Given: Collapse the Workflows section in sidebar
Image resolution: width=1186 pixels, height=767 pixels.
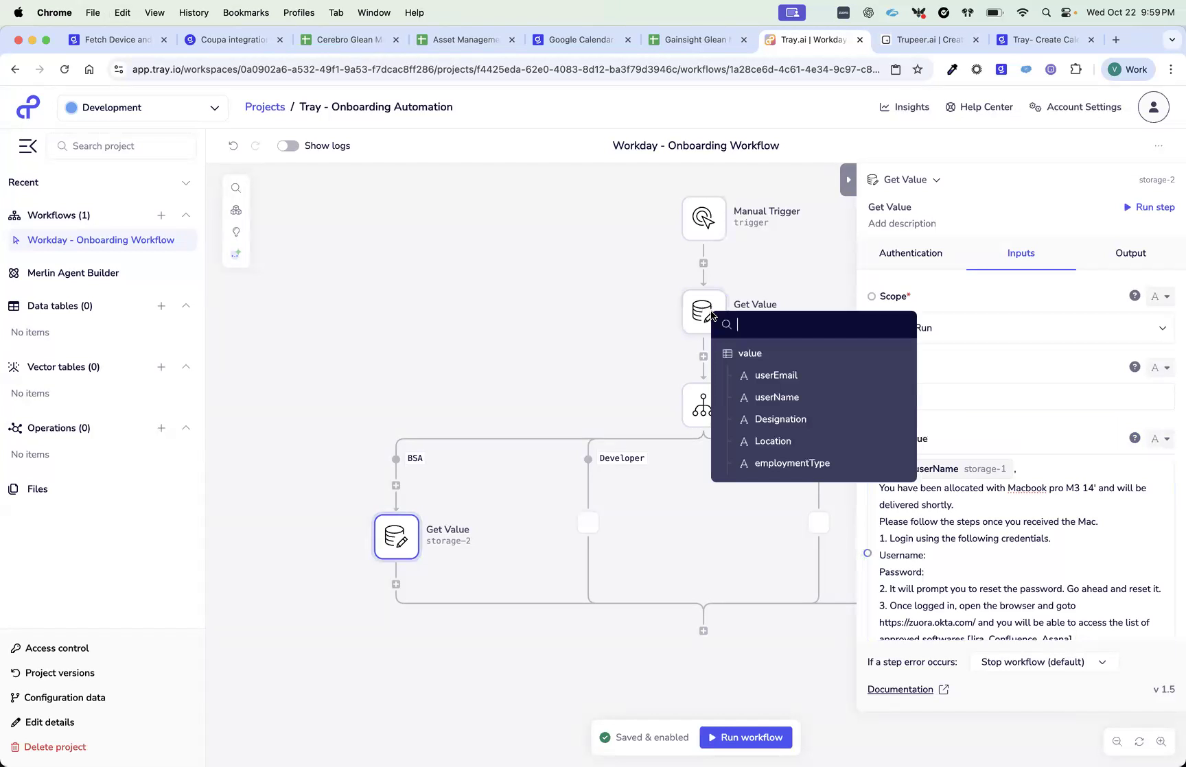Looking at the screenshot, I should click(x=186, y=215).
